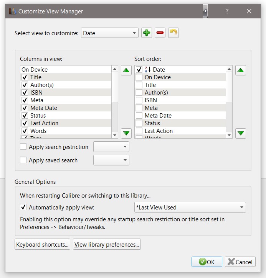Confirm with the OK button
The height and width of the screenshot is (278, 266).
click(x=207, y=262)
